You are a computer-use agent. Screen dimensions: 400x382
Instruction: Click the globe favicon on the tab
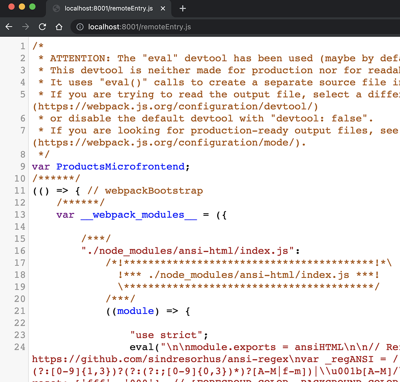[56, 9]
